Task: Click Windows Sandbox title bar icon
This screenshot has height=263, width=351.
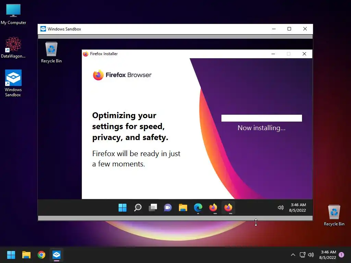Action: pos(43,29)
